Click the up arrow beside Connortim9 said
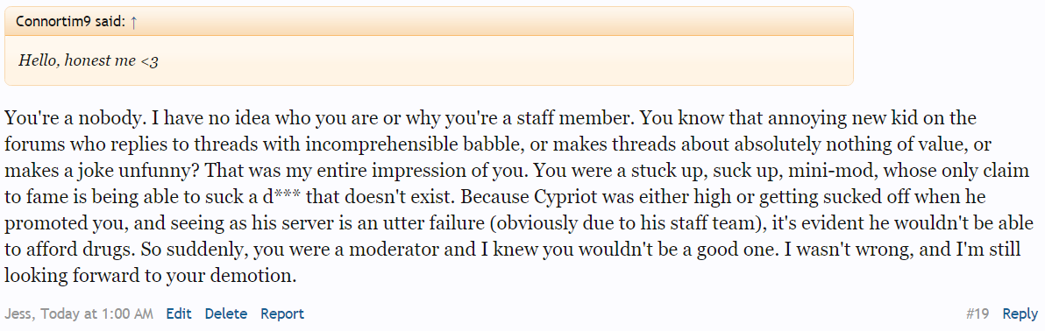The image size is (1045, 331). click(134, 21)
